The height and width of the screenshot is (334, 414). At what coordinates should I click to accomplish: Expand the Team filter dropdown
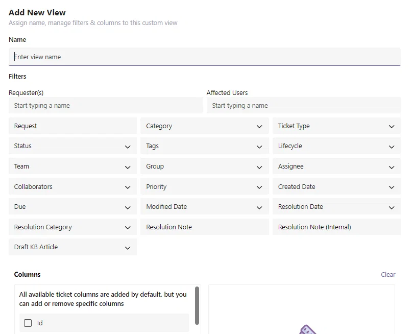[x=72, y=166]
